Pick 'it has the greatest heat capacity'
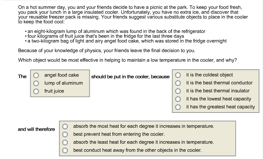263x159 pixels. pos(178,107)
